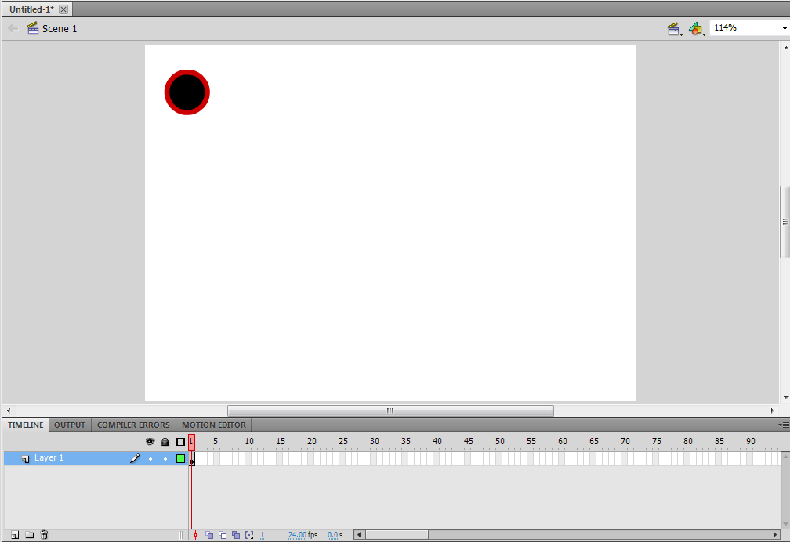Click stage vertical scrollbar up arrow
Image resolution: width=790 pixels, height=542 pixels.
785,48
